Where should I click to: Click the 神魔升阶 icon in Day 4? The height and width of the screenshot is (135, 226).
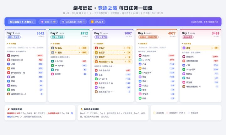[140, 56]
